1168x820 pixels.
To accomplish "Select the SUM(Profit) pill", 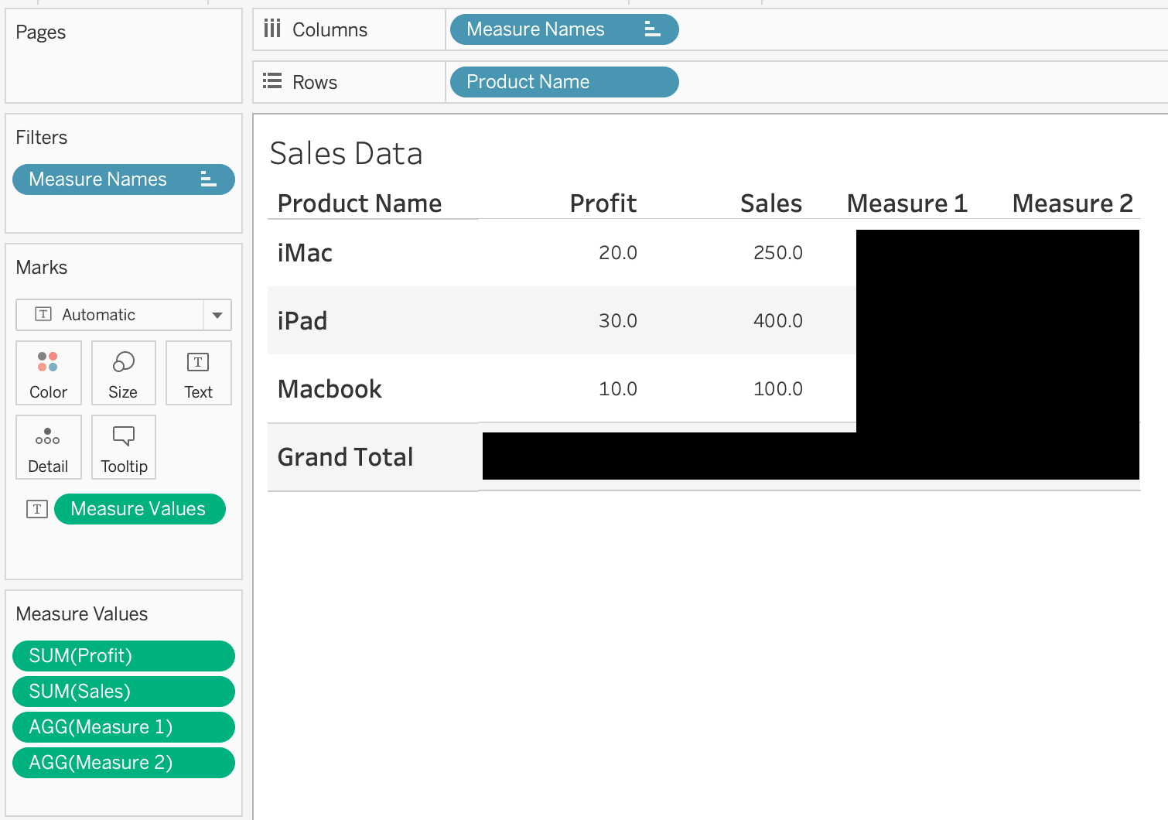I will (x=124, y=656).
